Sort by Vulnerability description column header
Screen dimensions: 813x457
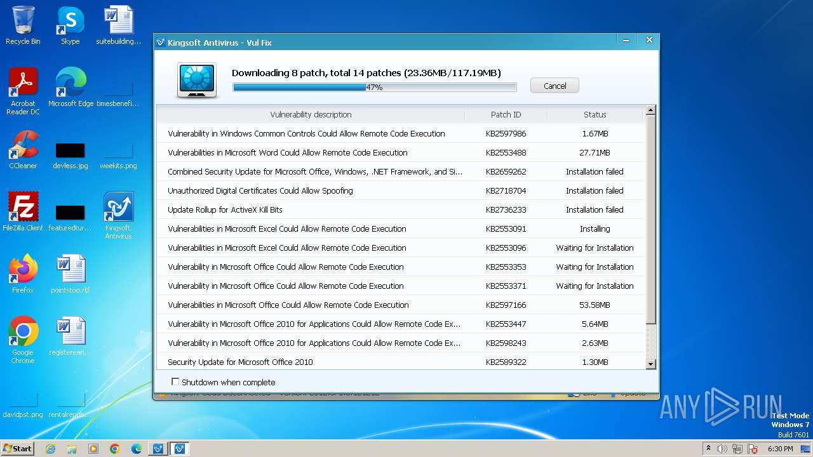pos(311,114)
